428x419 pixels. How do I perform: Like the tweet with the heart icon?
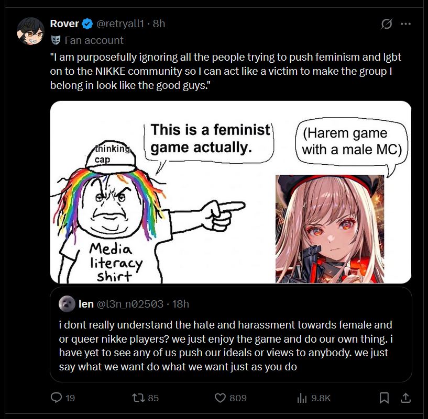click(220, 398)
